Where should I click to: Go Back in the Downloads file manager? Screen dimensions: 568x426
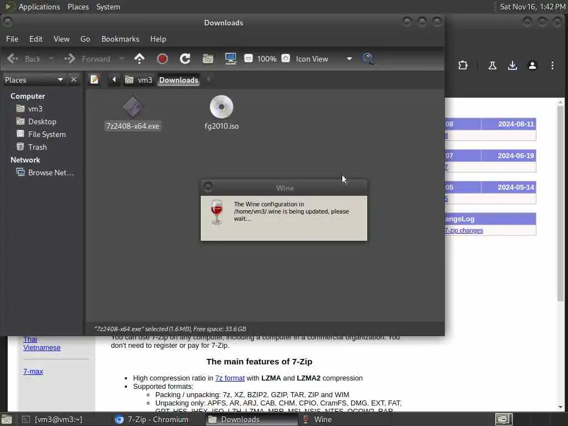24,59
